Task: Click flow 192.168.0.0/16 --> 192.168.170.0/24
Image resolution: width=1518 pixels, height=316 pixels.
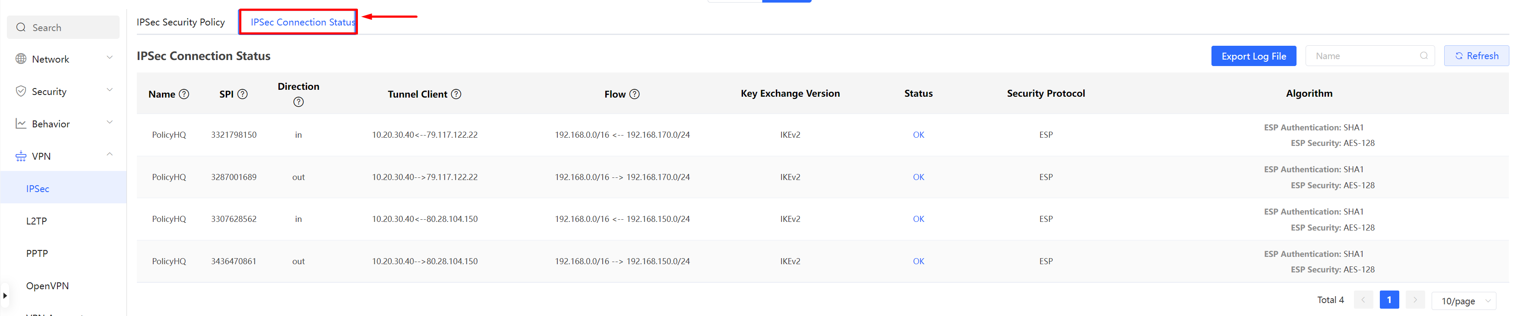Action: [622, 177]
